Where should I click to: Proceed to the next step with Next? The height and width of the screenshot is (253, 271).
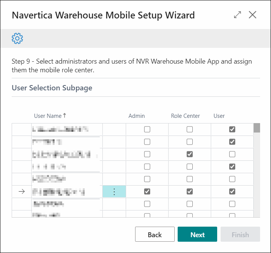(x=197, y=234)
